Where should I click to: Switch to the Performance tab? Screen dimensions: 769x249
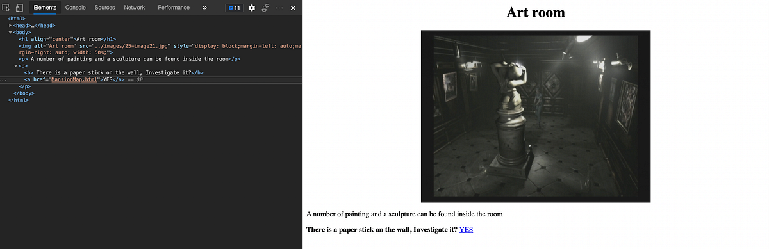[x=174, y=8]
